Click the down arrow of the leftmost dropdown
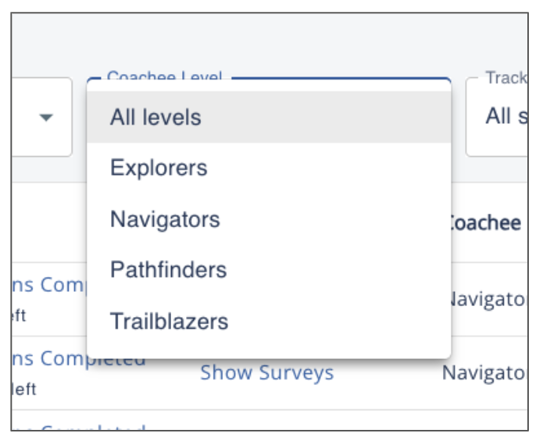 click(46, 118)
